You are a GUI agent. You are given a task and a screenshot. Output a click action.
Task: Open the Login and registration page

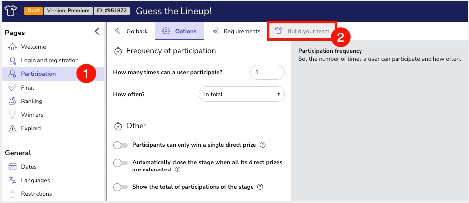(x=50, y=60)
